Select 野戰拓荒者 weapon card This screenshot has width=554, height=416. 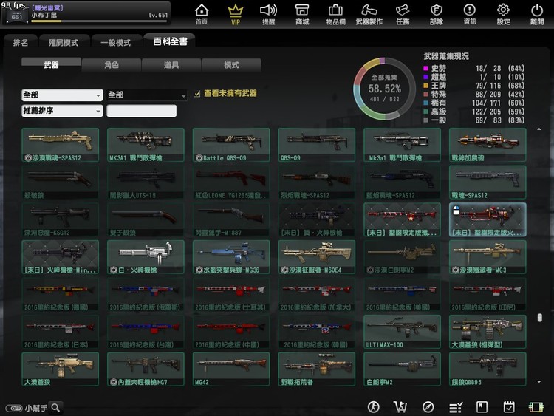317,369
